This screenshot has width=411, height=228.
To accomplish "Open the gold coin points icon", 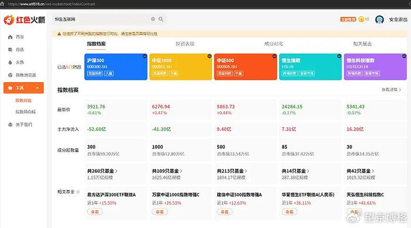I will 362,19.
